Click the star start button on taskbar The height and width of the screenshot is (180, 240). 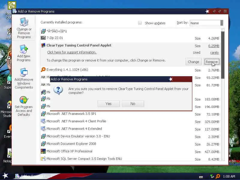click(5, 176)
